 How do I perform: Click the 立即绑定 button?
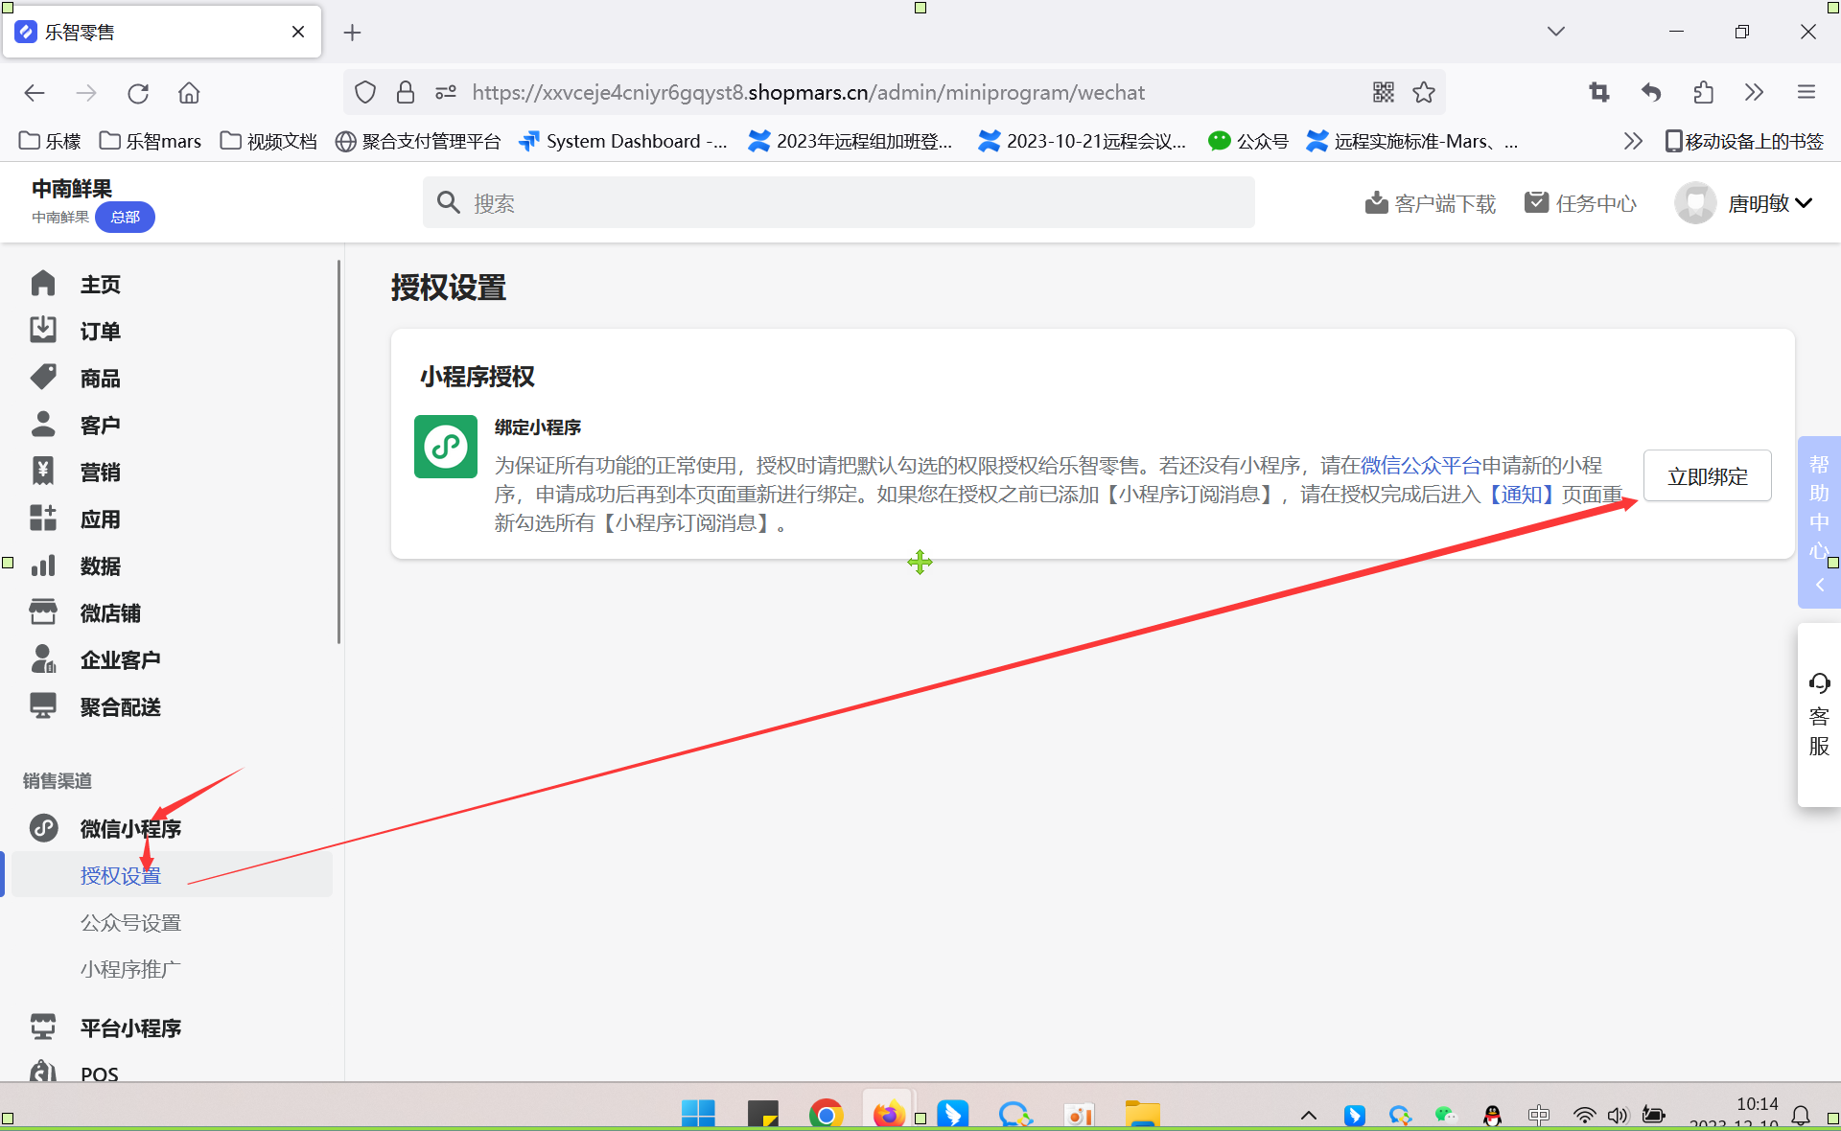pos(1707,476)
